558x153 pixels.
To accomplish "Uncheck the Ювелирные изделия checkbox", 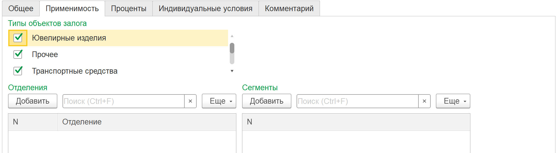I will point(18,38).
